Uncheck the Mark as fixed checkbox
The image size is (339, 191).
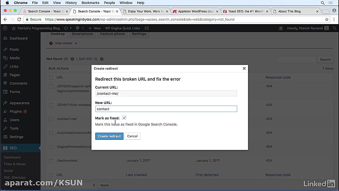point(124,118)
